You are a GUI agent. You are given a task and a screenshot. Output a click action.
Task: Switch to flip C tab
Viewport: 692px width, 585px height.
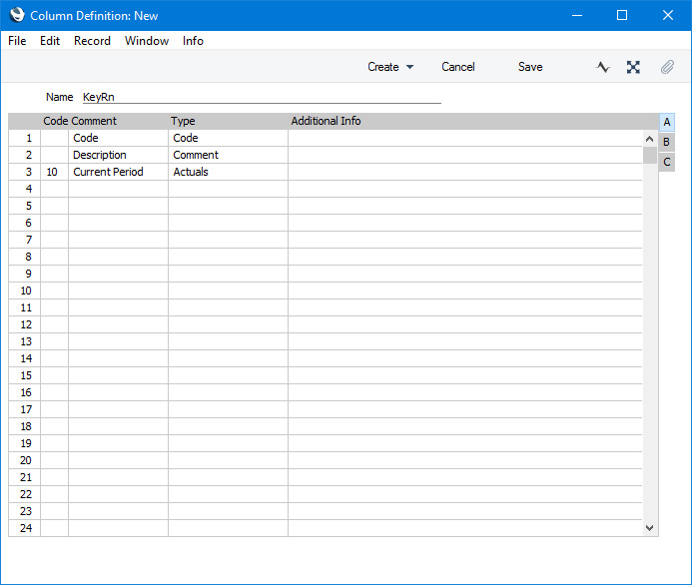(667, 162)
